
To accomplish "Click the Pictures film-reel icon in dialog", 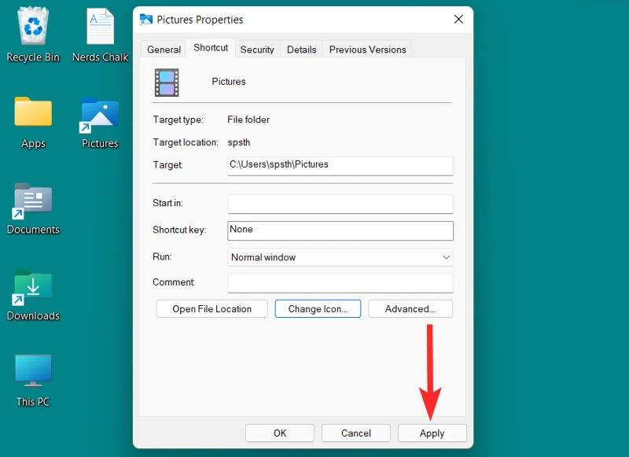I will (x=167, y=82).
